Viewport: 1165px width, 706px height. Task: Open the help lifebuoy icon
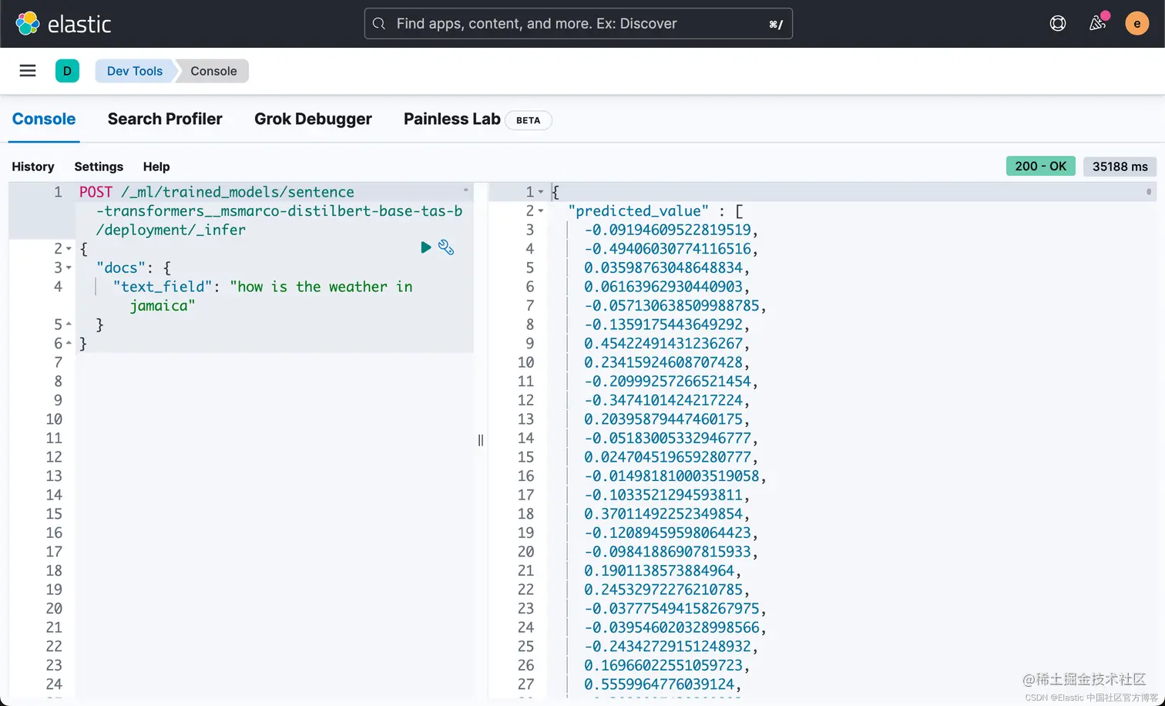point(1058,24)
